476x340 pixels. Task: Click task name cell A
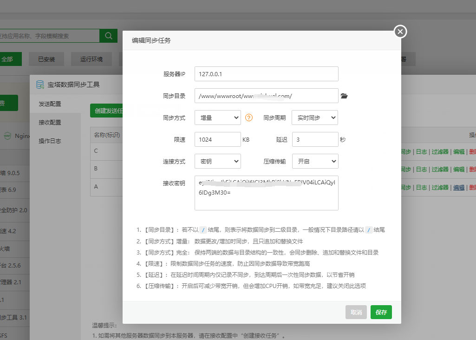(106, 187)
